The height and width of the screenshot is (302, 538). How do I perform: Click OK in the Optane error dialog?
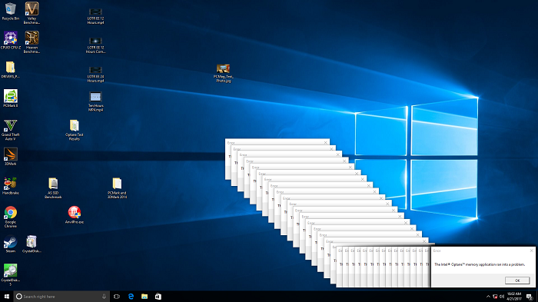[x=517, y=280]
